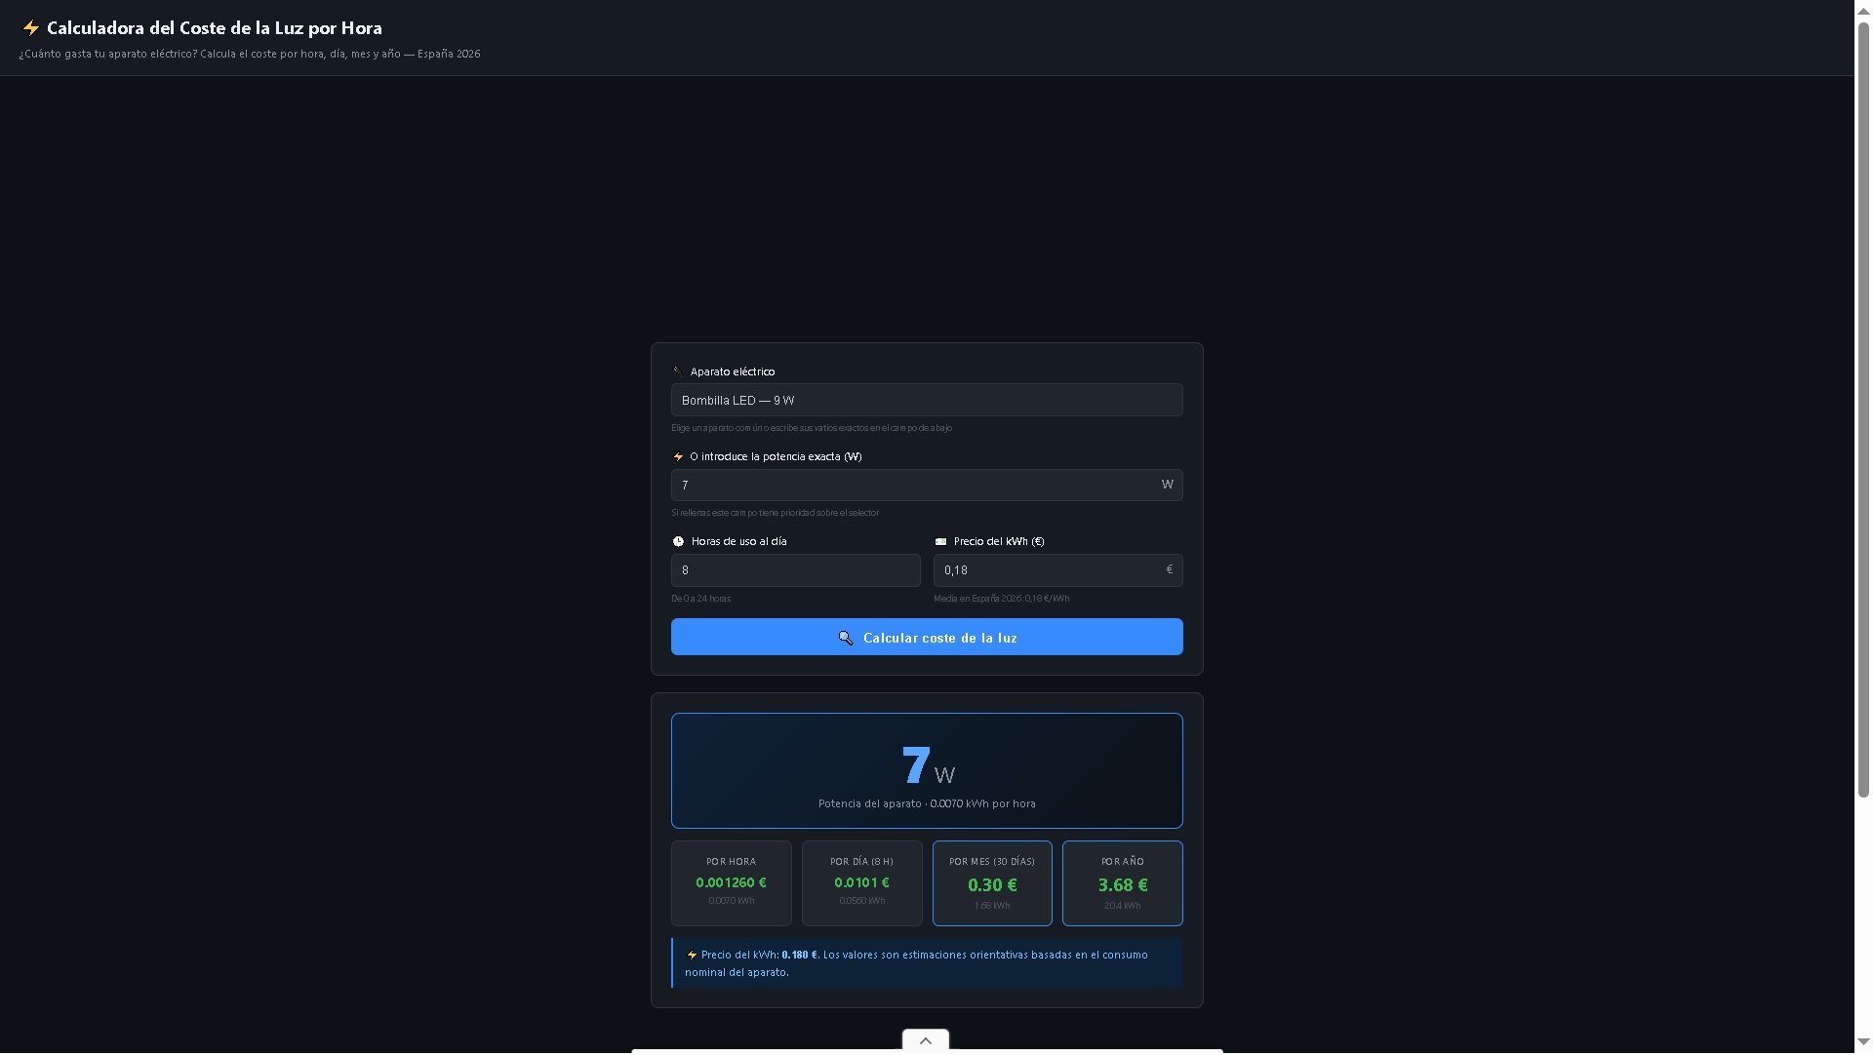Screen dimensions: 1873x1055
Task: Select the POR AÑO result card
Action: 1122,882
